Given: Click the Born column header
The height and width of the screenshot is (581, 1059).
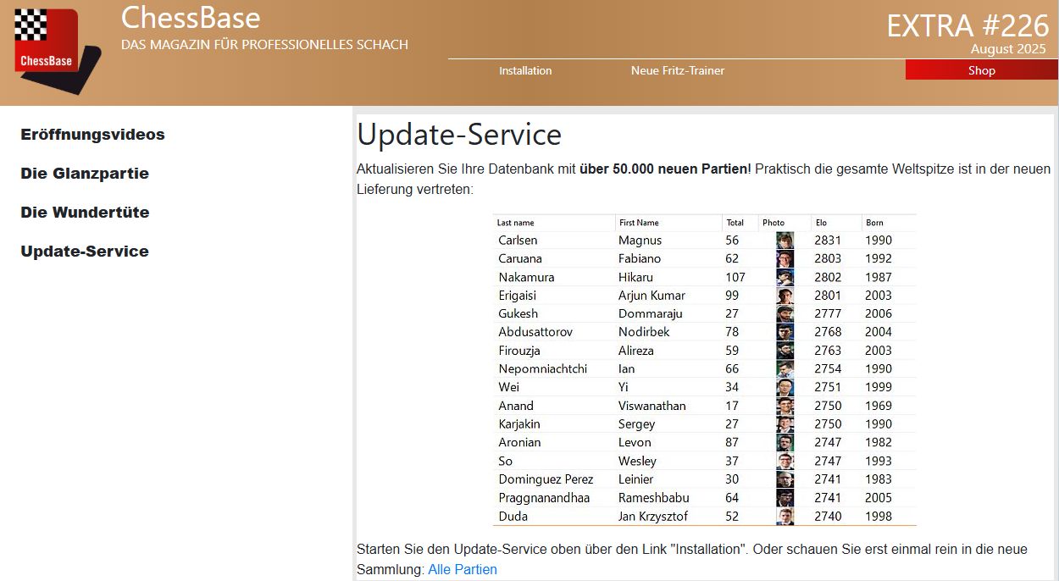Looking at the screenshot, I should pos(874,223).
